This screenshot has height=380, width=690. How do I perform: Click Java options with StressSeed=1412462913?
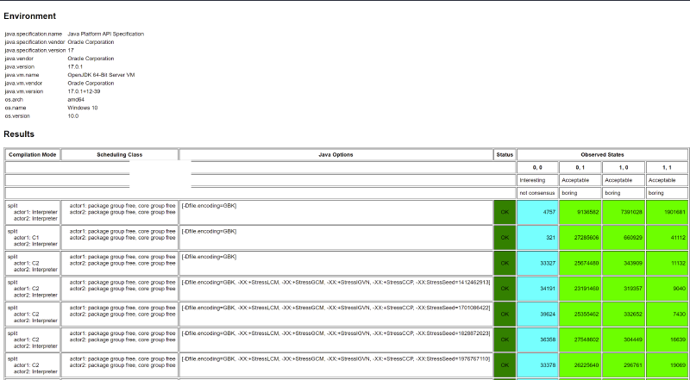[x=336, y=282]
